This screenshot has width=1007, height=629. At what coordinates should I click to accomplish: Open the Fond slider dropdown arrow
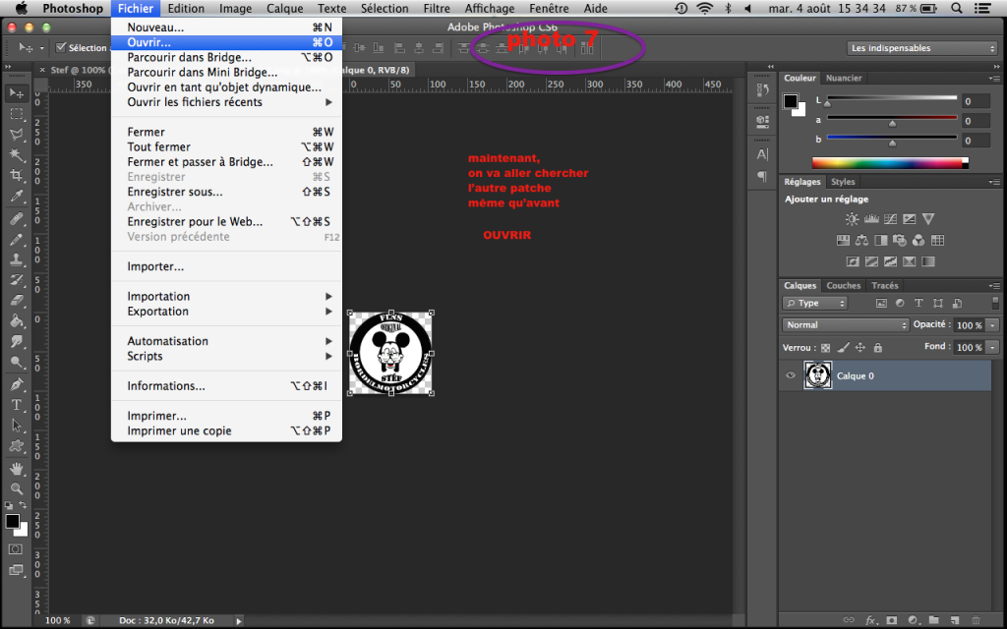click(x=993, y=347)
